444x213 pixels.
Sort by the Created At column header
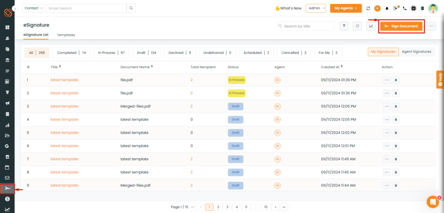[333, 67]
